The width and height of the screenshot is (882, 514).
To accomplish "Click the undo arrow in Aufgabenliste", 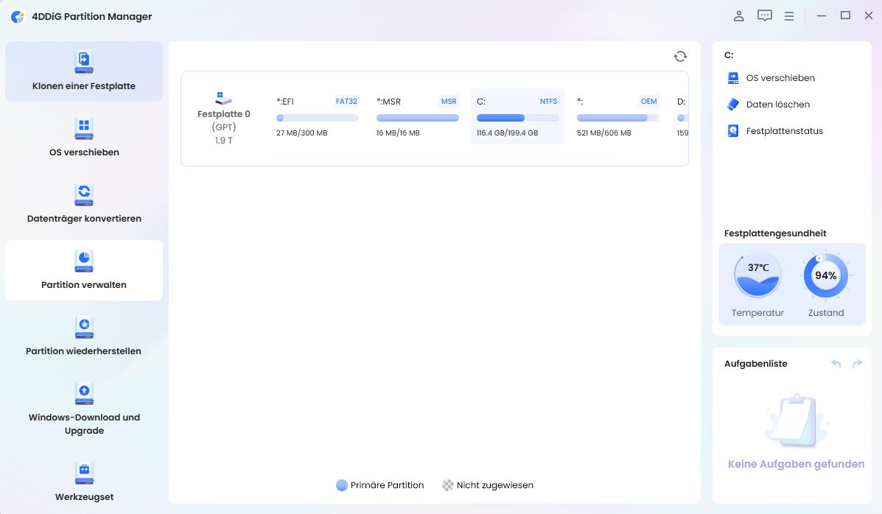I will click(836, 364).
